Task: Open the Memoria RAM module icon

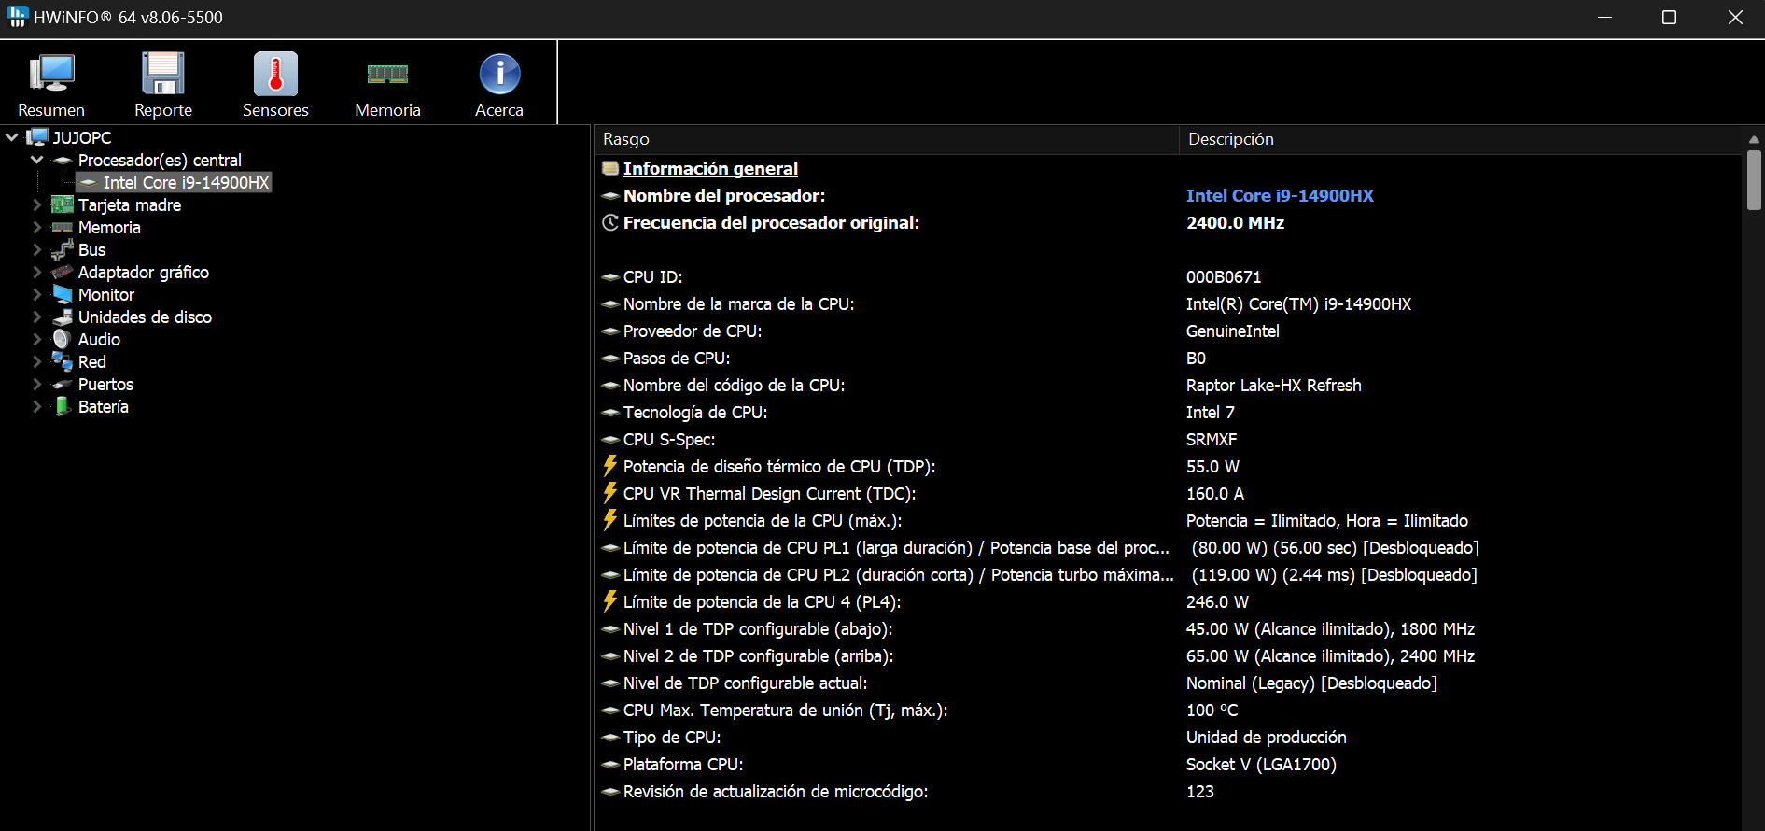Action: click(x=387, y=74)
